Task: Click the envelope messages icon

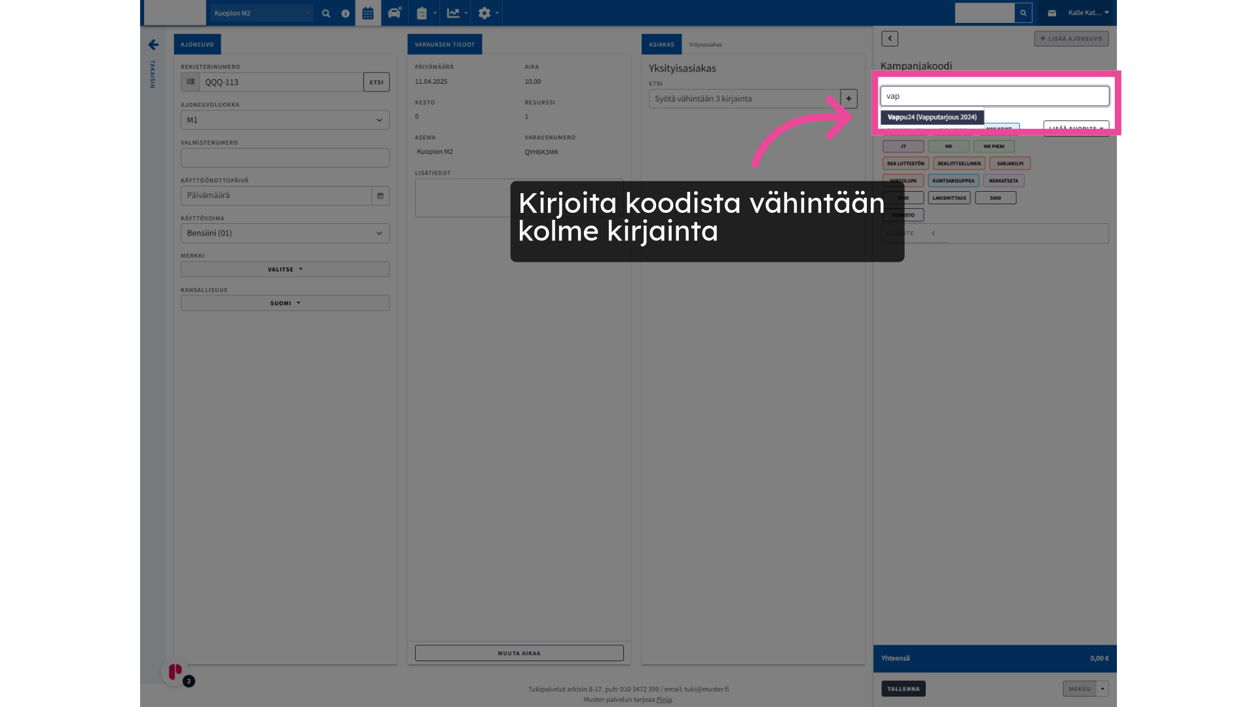Action: 1051,13
